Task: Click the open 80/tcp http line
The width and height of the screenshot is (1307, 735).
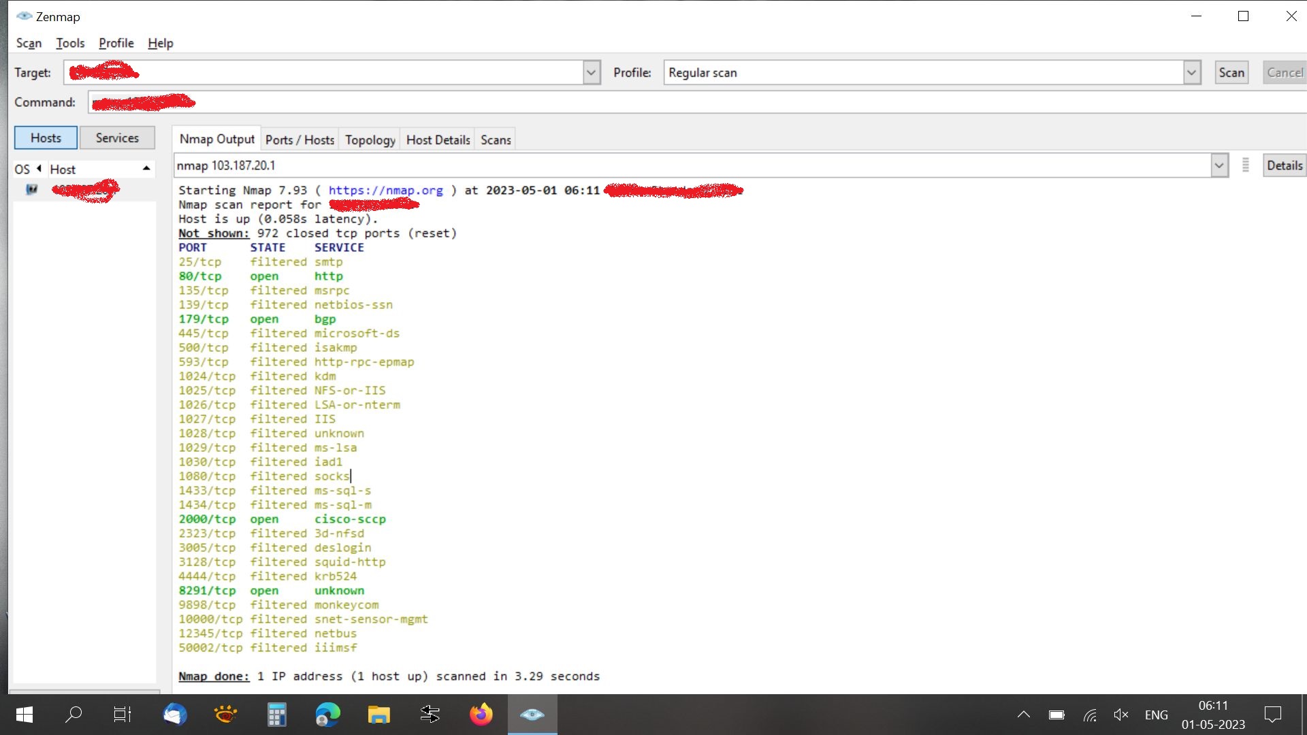Action: point(261,276)
